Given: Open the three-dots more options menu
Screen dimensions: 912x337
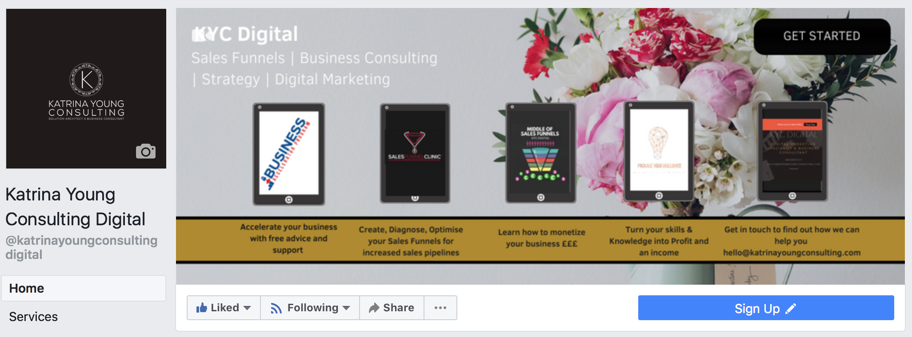Looking at the screenshot, I should (440, 308).
